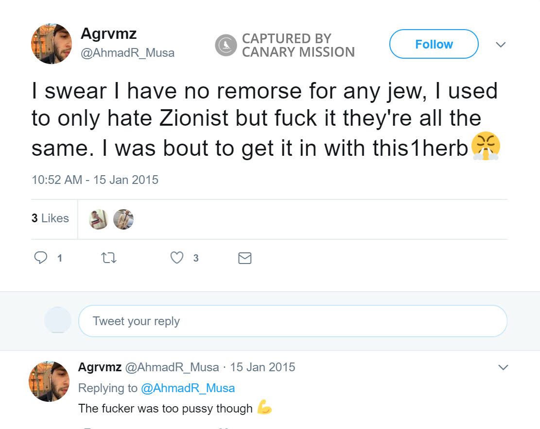Open the 10:52 AM - 15 Jan 2015 timestamp
540x429 pixels.
point(95,180)
